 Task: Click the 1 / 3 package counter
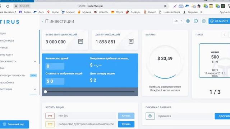click(215, 92)
